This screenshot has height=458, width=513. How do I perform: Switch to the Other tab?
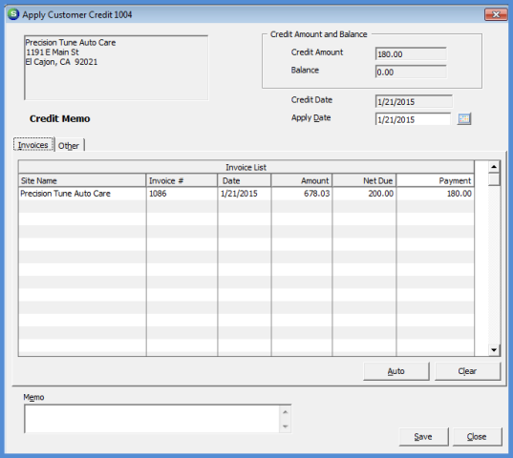click(69, 145)
